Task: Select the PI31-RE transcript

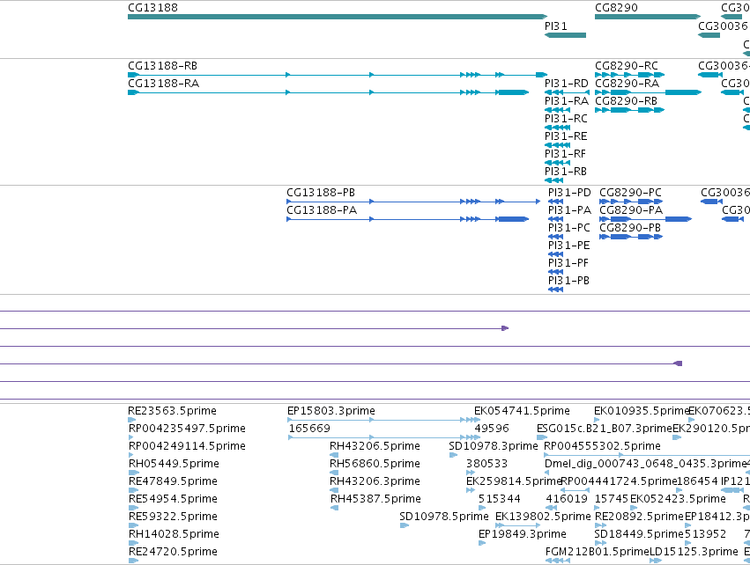Action: pyautogui.click(x=557, y=145)
